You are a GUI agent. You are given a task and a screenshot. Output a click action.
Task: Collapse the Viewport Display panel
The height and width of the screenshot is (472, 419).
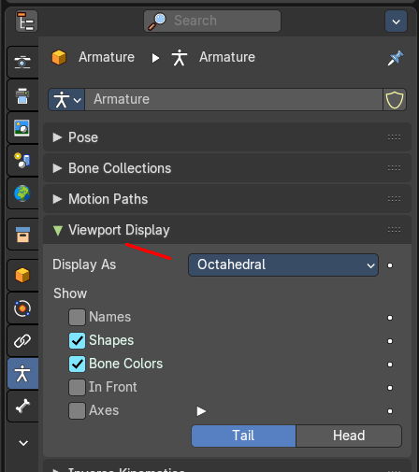(227, 230)
